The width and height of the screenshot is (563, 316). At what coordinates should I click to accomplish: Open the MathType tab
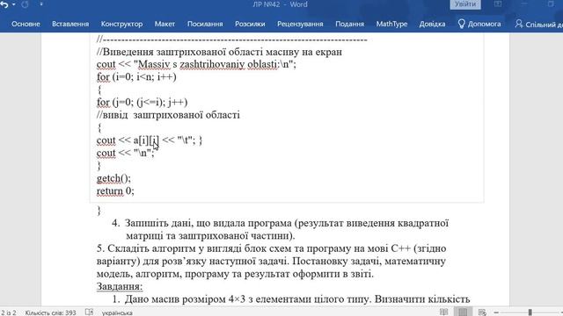pyautogui.click(x=391, y=24)
